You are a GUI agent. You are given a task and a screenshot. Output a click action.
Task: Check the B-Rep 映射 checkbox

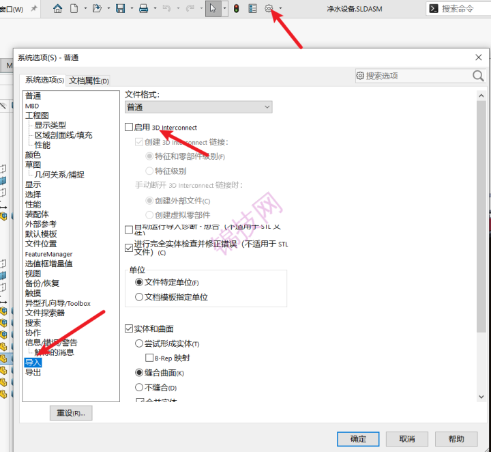pos(149,358)
